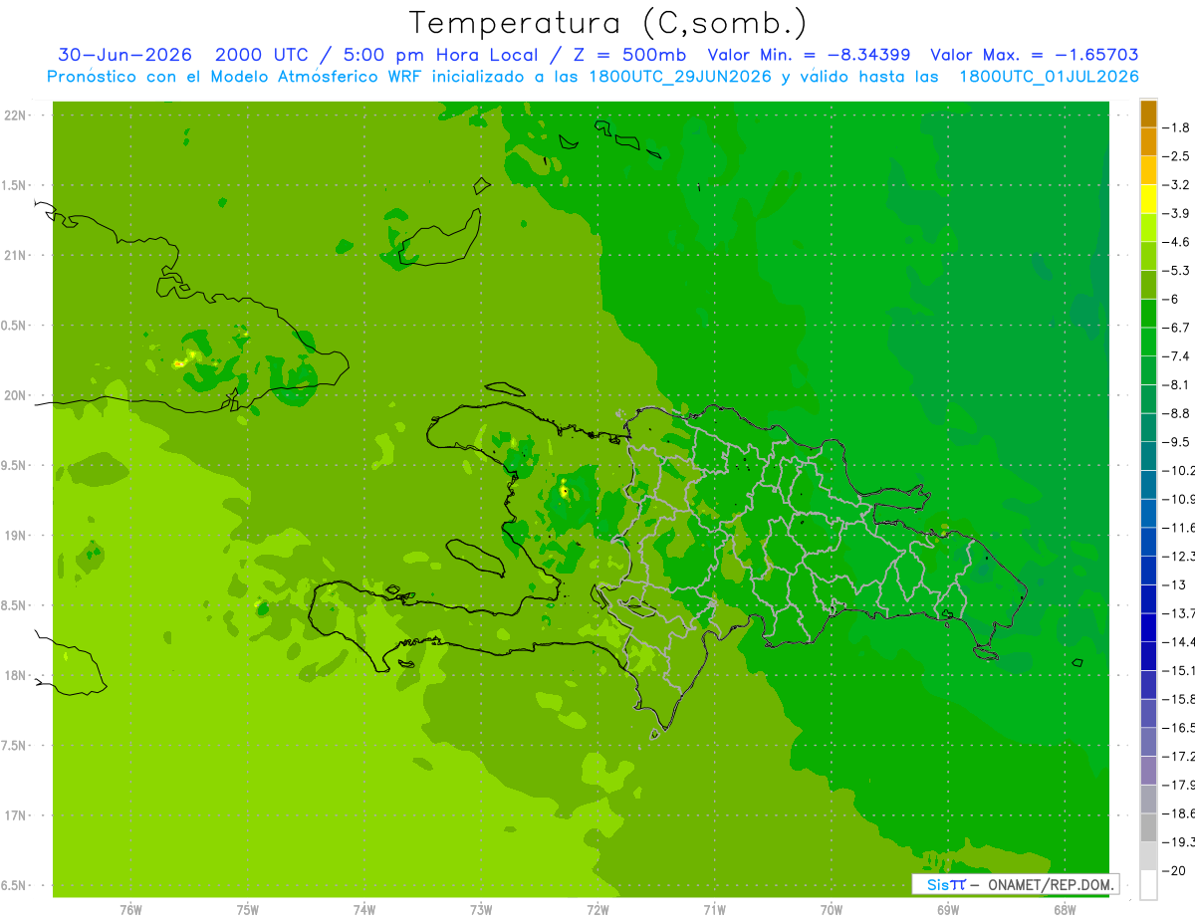
Task: Click the "-8.8" colorbar label
Action: pyautogui.click(x=1177, y=413)
